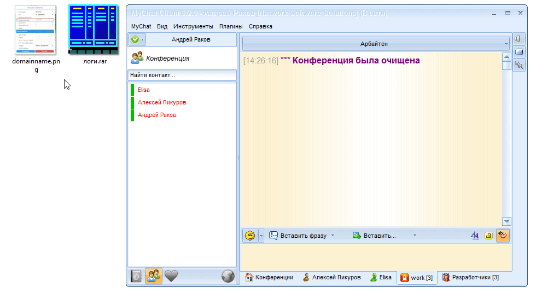
Task: Switch to the Разработчики [3] tab
Action: click(x=470, y=277)
